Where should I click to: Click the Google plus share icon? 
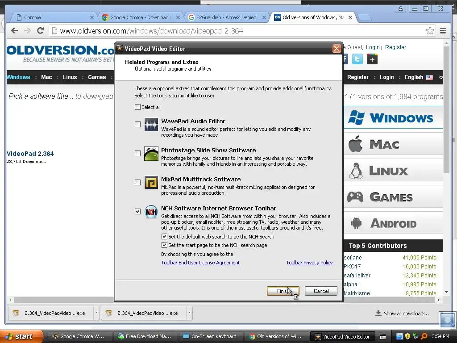(372, 59)
